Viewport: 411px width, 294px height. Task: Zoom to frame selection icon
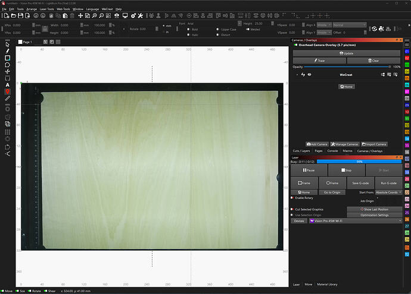tap(108, 15)
